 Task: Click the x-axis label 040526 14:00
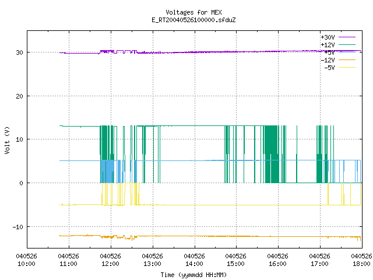194,260
